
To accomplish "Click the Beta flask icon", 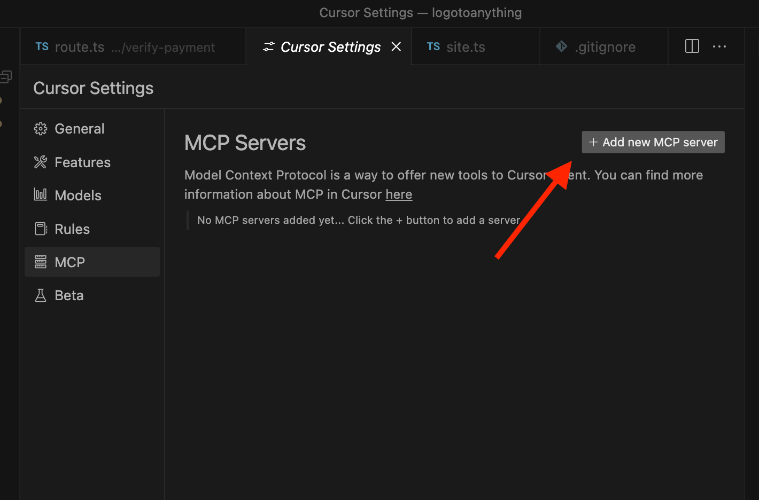I will [x=40, y=295].
